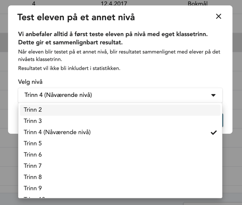
Task: Click the Bokmål cell behind the dialog
Action: [x=198, y=4]
